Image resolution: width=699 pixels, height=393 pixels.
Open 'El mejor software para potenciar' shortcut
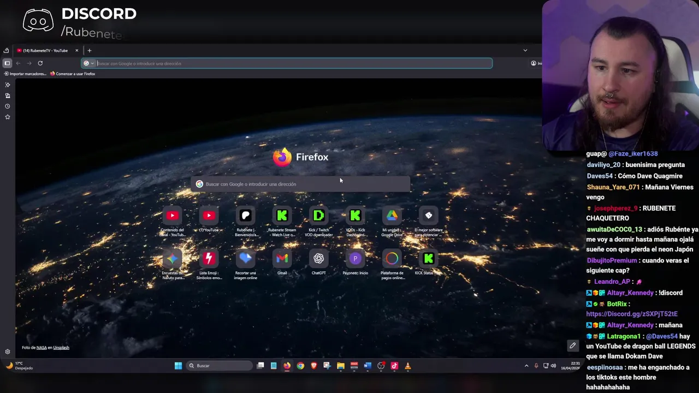pos(429,222)
